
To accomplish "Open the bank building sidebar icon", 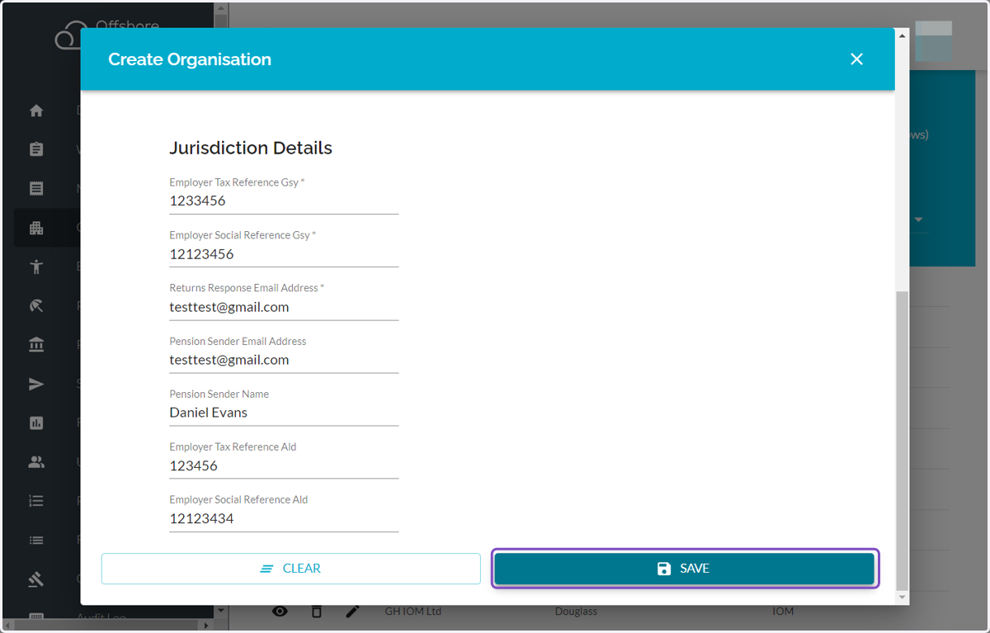I will tap(36, 345).
